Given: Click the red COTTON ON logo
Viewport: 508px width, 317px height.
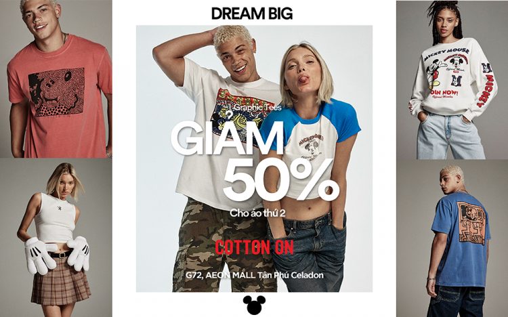Looking at the screenshot, I should click(254, 248).
